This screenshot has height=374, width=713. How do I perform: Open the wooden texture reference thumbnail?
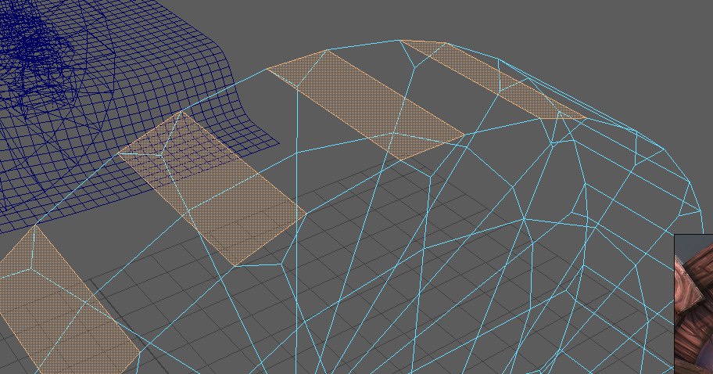click(x=694, y=304)
